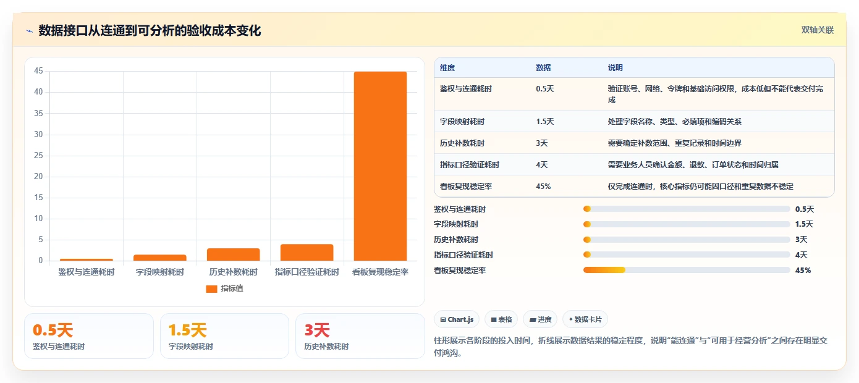Viewport: 859px width, 383px height.
Task: Click the 鉴权与连通耗时 x-axis label
Action: (x=87, y=272)
